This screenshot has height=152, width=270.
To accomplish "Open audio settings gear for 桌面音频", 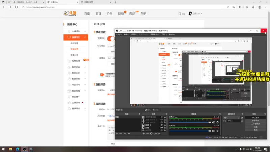I will [217, 131].
